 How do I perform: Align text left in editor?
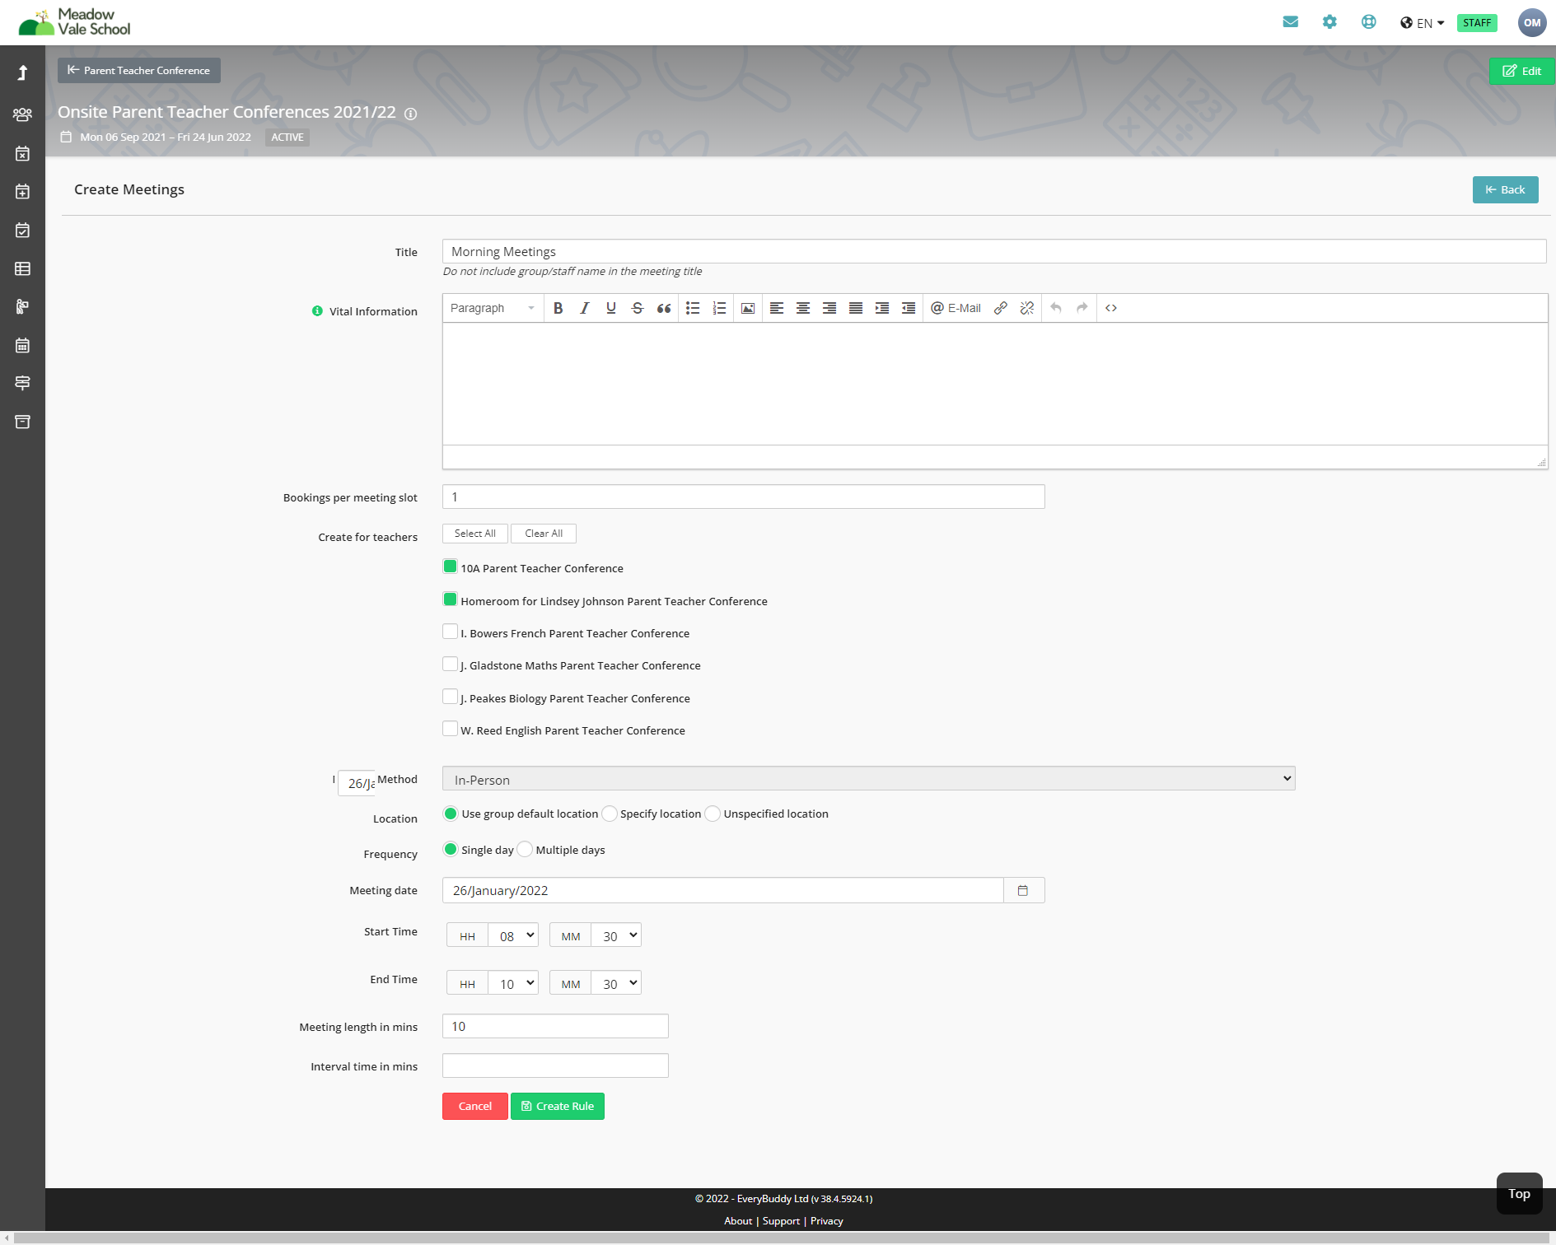point(777,308)
